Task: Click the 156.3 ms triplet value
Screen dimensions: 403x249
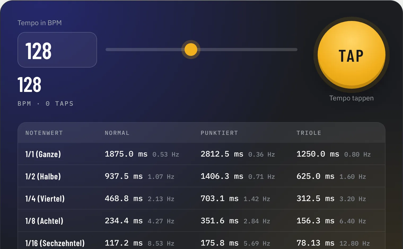Action: click(315, 221)
